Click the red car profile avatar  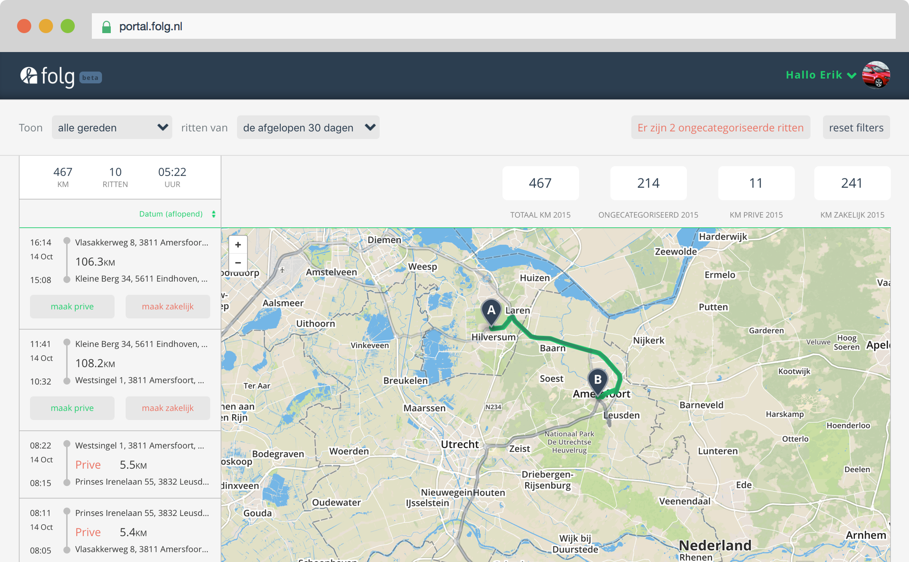coord(876,75)
